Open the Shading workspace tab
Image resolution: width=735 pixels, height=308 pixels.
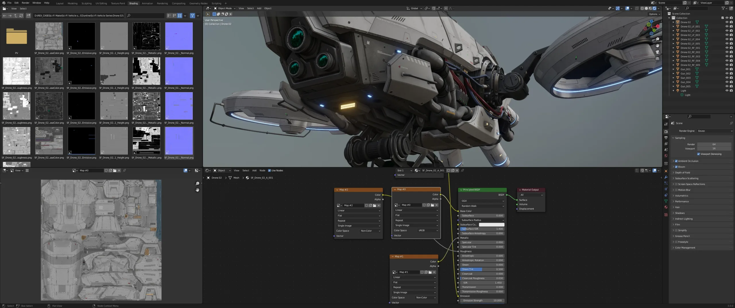click(134, 3)
